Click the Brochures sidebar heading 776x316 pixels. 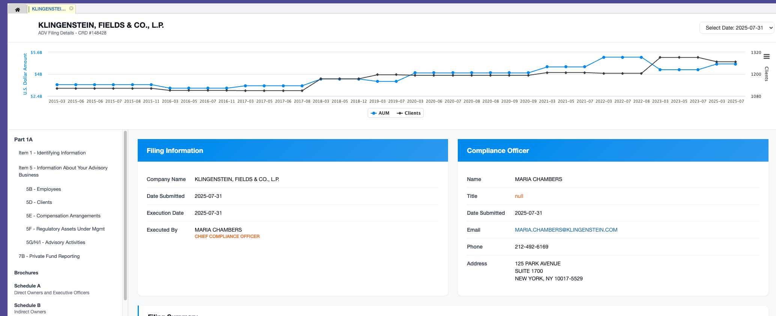click(26, 273)
